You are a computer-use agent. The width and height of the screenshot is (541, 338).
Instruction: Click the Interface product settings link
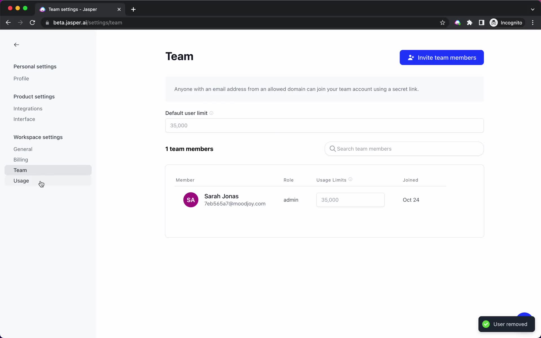24,119
